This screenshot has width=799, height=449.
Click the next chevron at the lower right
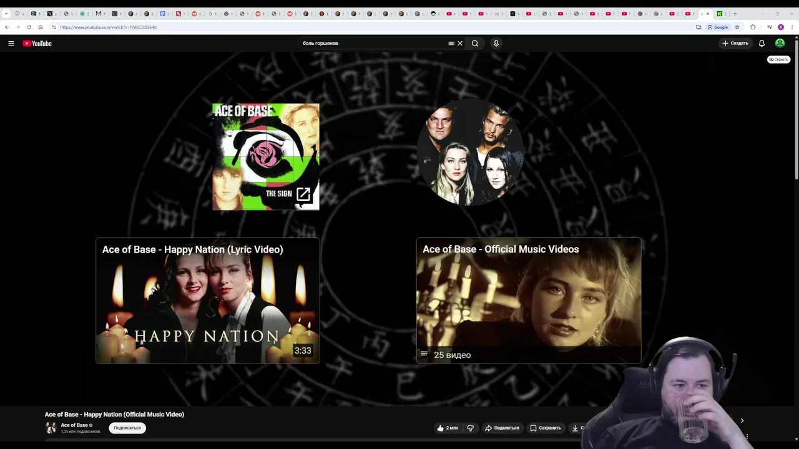point(742,420)
